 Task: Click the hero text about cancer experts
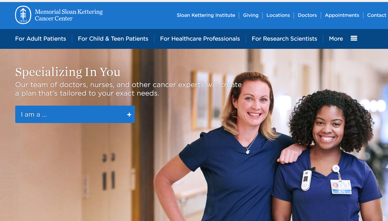[x=129, y=89]
